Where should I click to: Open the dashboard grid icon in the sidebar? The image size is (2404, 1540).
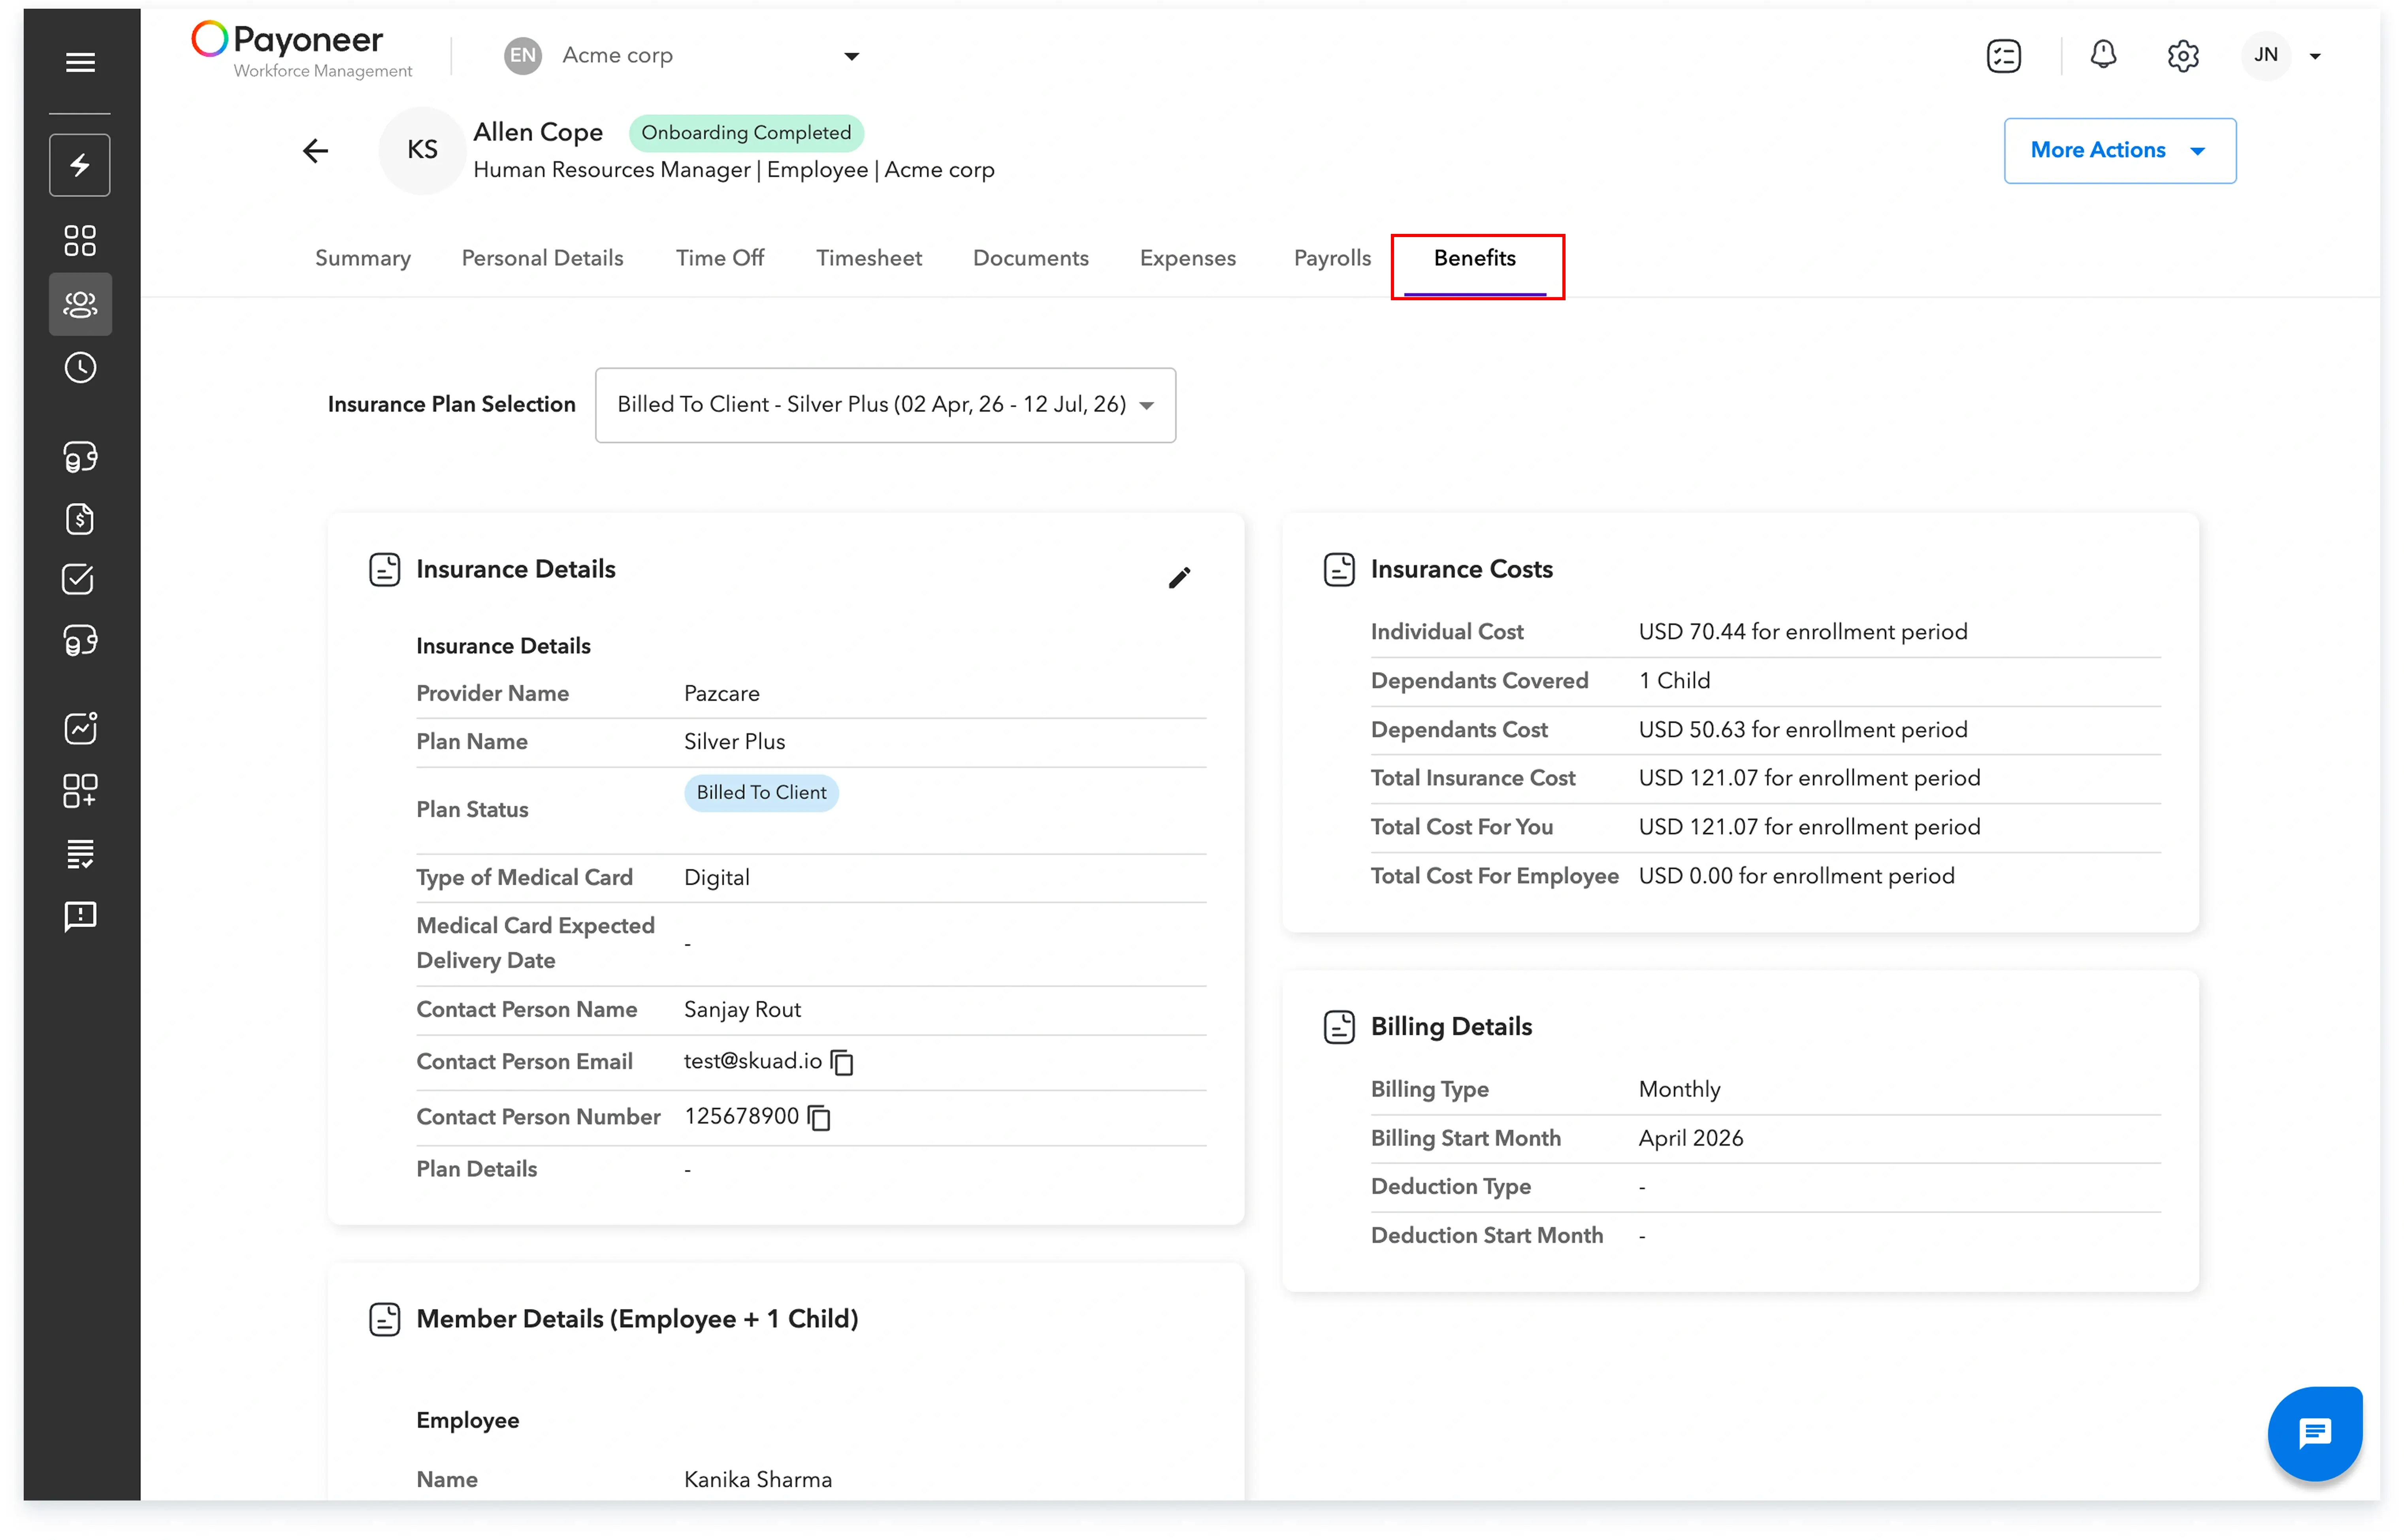pyautogui.click(x=80, y=240)
